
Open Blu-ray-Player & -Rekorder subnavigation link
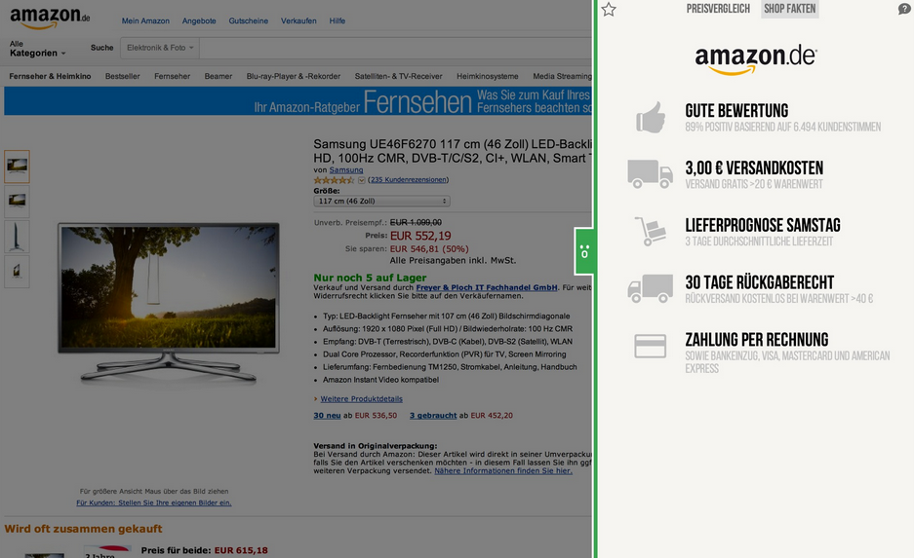click(294, 76)
